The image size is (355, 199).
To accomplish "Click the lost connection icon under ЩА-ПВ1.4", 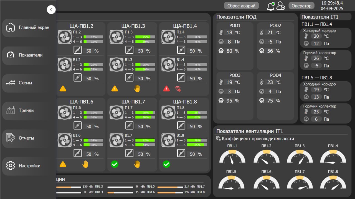I will 177,89.
